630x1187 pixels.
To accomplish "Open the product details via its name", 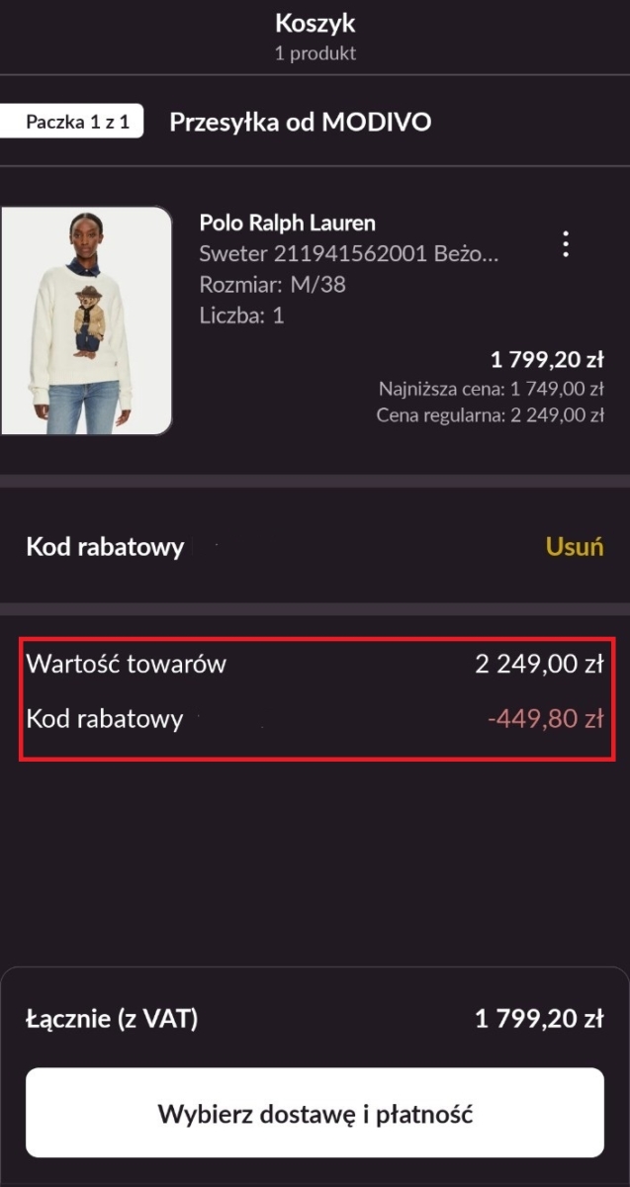I will tap(287, 223).
